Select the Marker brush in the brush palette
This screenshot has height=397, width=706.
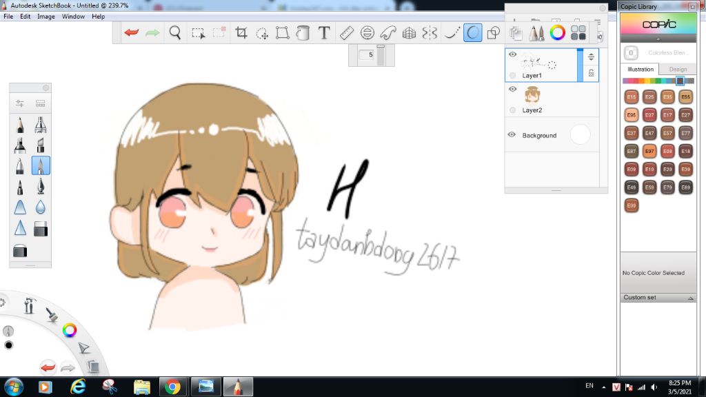click(20, 145)
